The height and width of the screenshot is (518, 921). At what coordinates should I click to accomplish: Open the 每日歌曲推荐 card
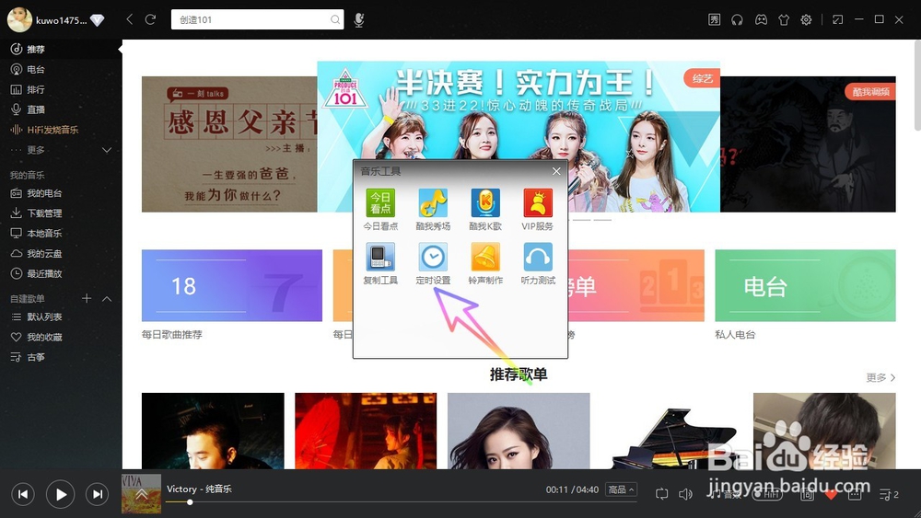pyautogui.click(x=232, y=285)
